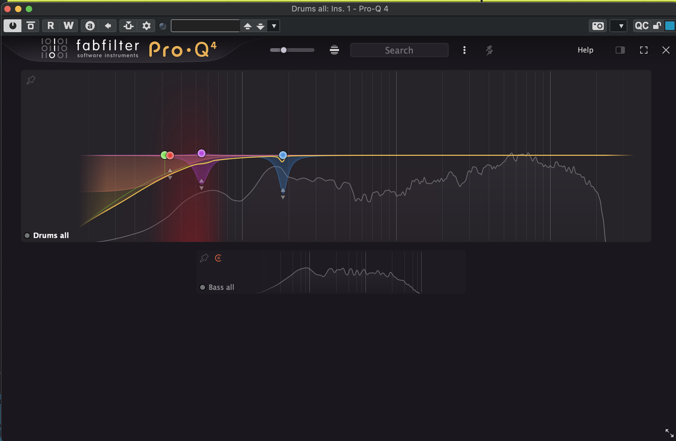The width and height of the screenshot is (676, 441).
Task: Load the next preset down arrow
Action: [260, 26]
